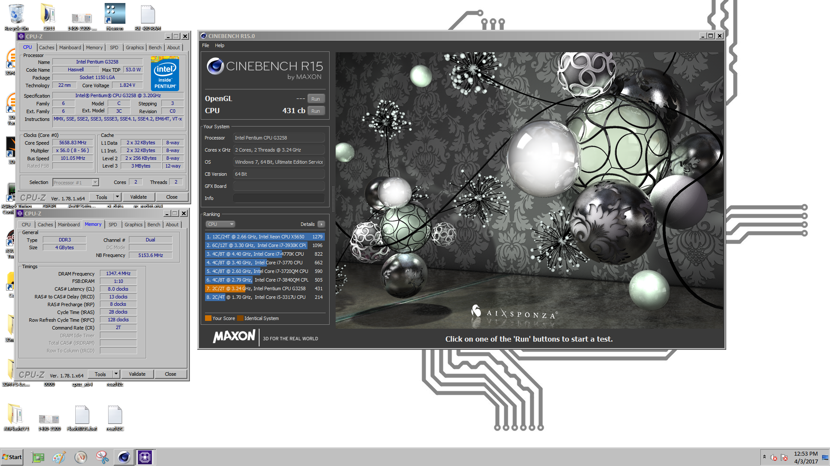This screenshot has width=830, height=466.
Task: Open the Recycle Bin desktop icon
Action: click(x=16, y=16)
